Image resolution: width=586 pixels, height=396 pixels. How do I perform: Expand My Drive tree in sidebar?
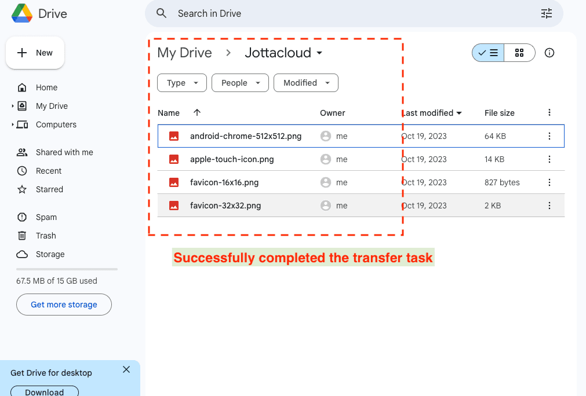(x=12, y=106)
